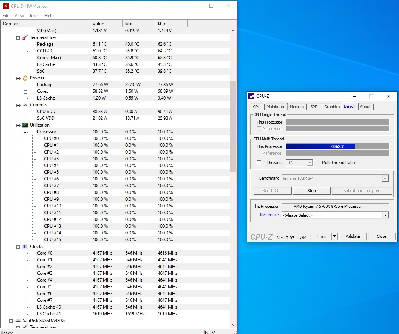Open the Reference <Please Select> dropdown
399x334 pixels.
(385, 215)
